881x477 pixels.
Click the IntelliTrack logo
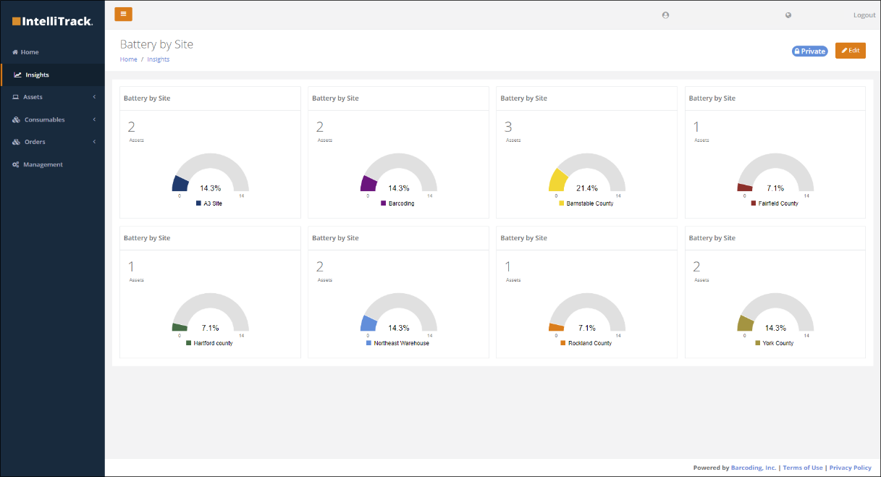pyautogui.click(x=52, y=21)
